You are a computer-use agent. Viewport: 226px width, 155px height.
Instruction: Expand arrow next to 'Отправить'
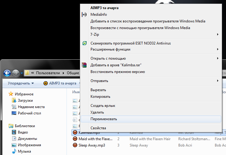tap(217, 81)
